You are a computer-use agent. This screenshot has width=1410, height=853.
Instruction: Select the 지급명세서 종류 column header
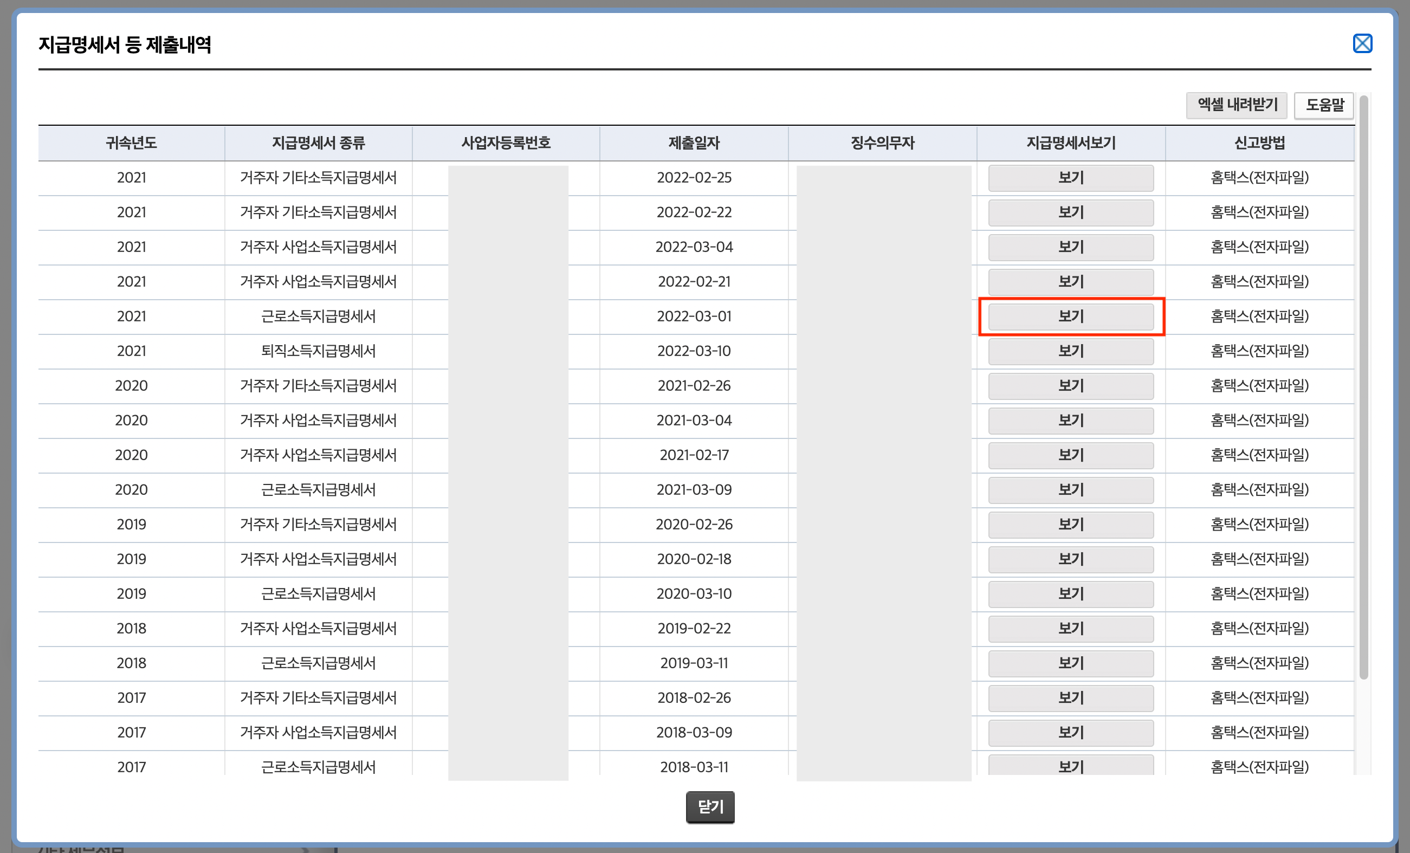318,143
